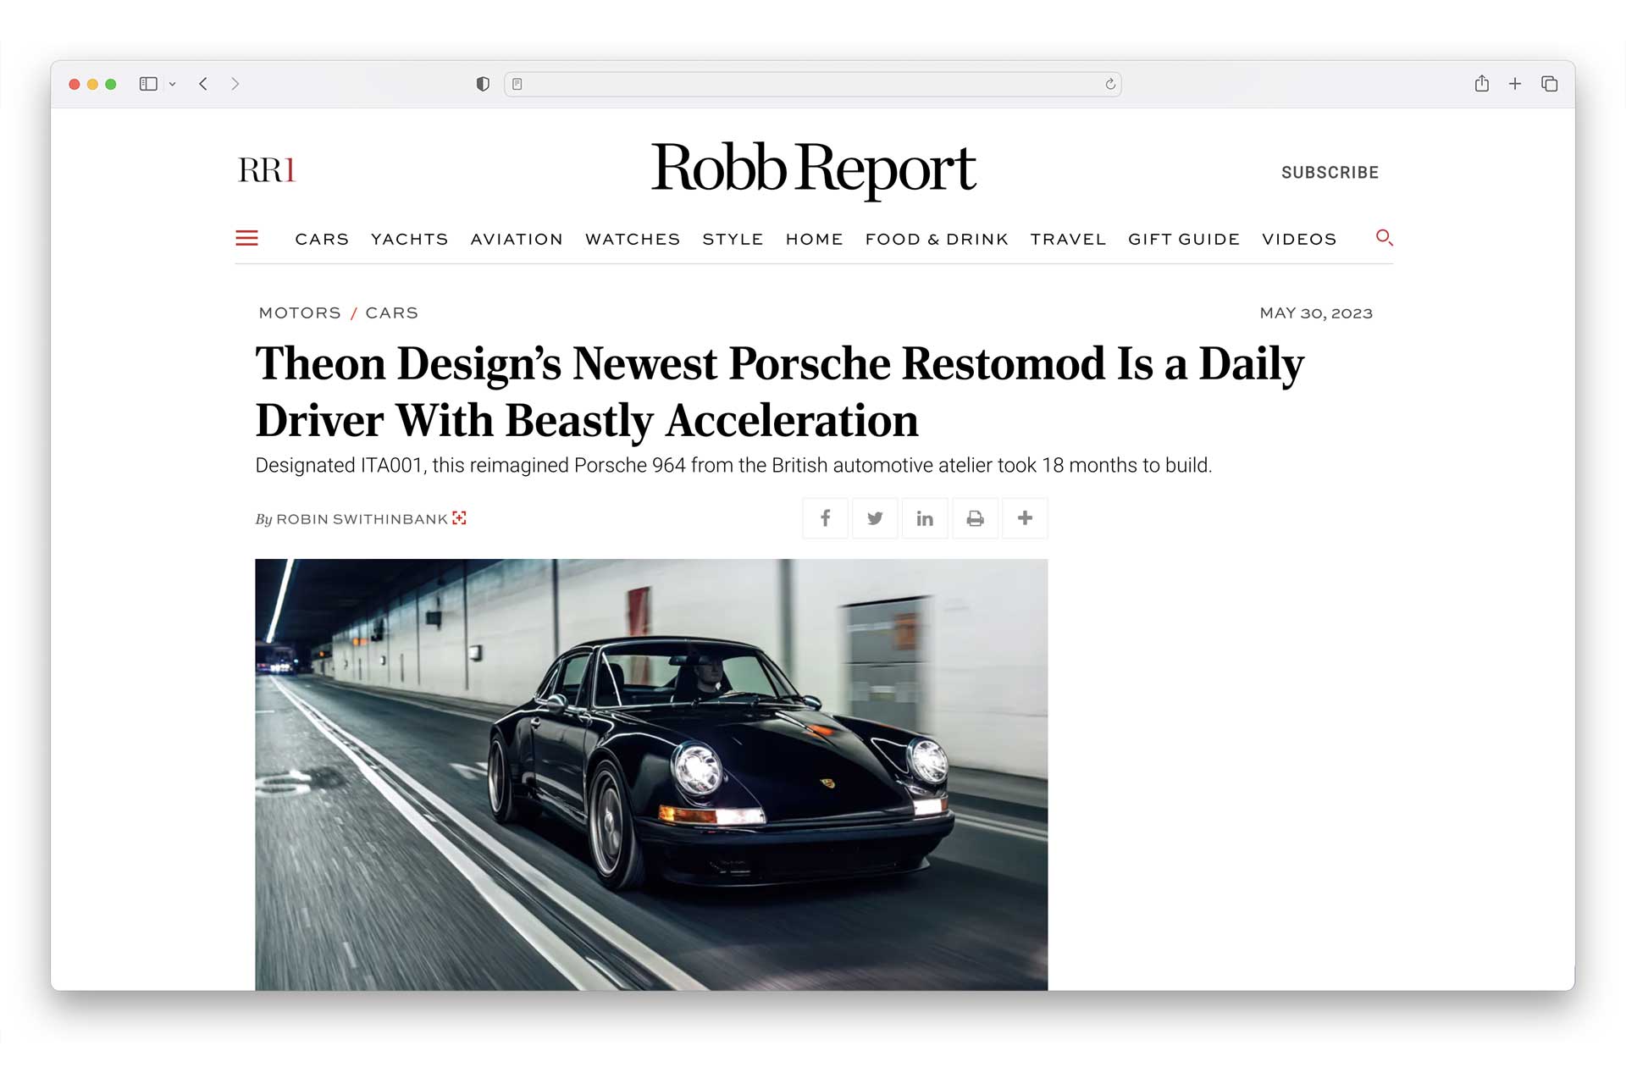This screenshot has width=1626, height=1084.
Task: Expand sidebar options dropdown chevron
Action: (173, 84)
